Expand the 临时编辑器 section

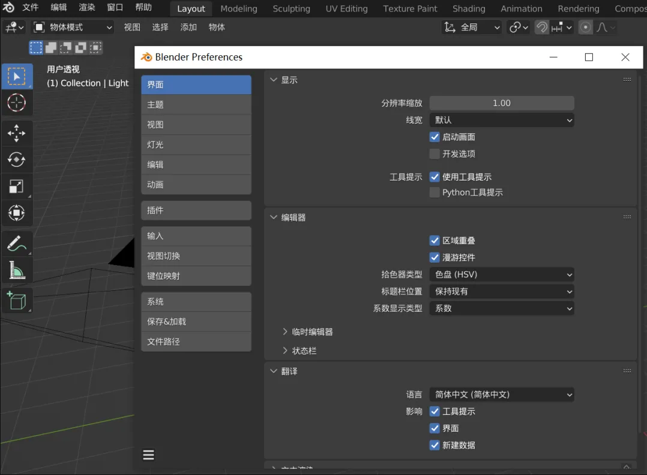[x=308, y=332]
